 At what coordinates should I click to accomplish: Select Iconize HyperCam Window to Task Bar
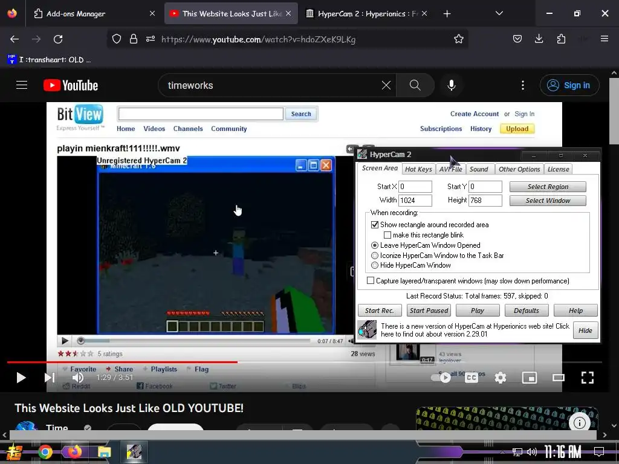click(375, 256)
